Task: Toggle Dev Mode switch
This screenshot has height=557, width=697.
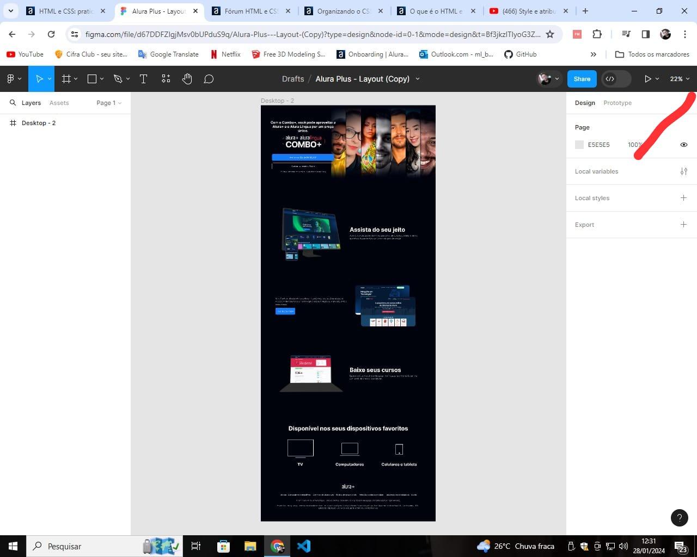Action: point(616,79)
